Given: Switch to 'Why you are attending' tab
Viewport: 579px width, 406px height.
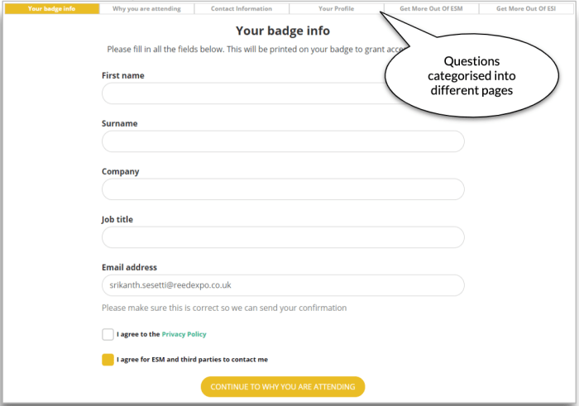Looking at the screenshot, I should [146, 9].
